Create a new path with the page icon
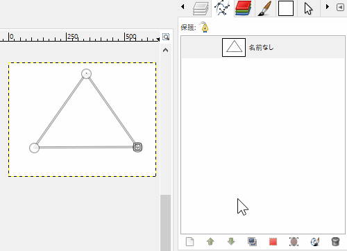The image size is (347, 251). coord(189,242)
